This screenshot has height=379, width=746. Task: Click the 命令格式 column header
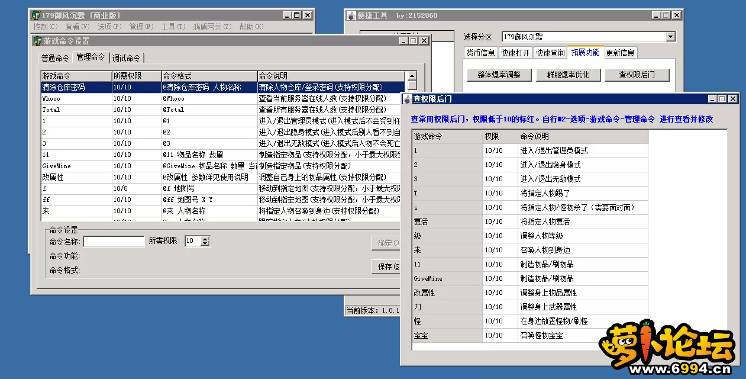209,76
